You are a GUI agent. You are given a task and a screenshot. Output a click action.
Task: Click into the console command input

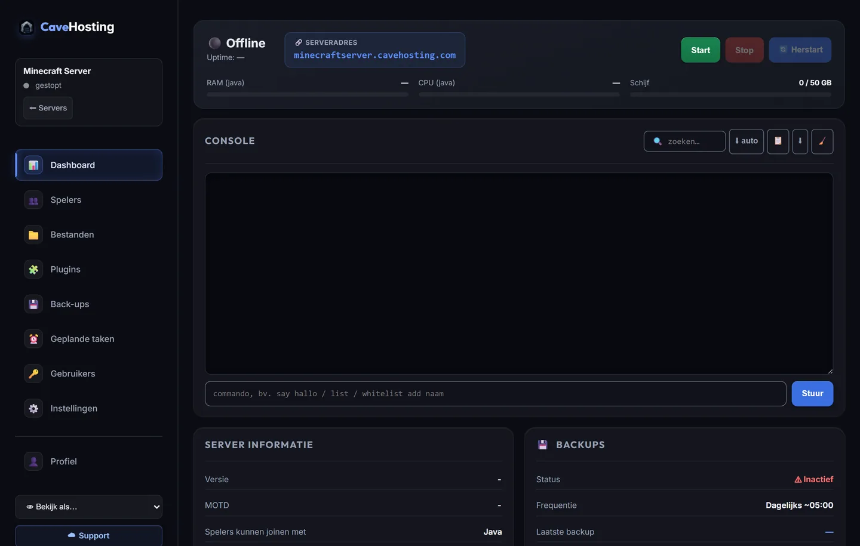tap(495, 394)
